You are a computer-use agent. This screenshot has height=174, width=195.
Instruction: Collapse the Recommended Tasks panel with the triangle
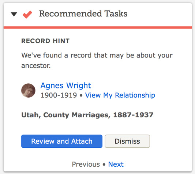tap(14, 14)
